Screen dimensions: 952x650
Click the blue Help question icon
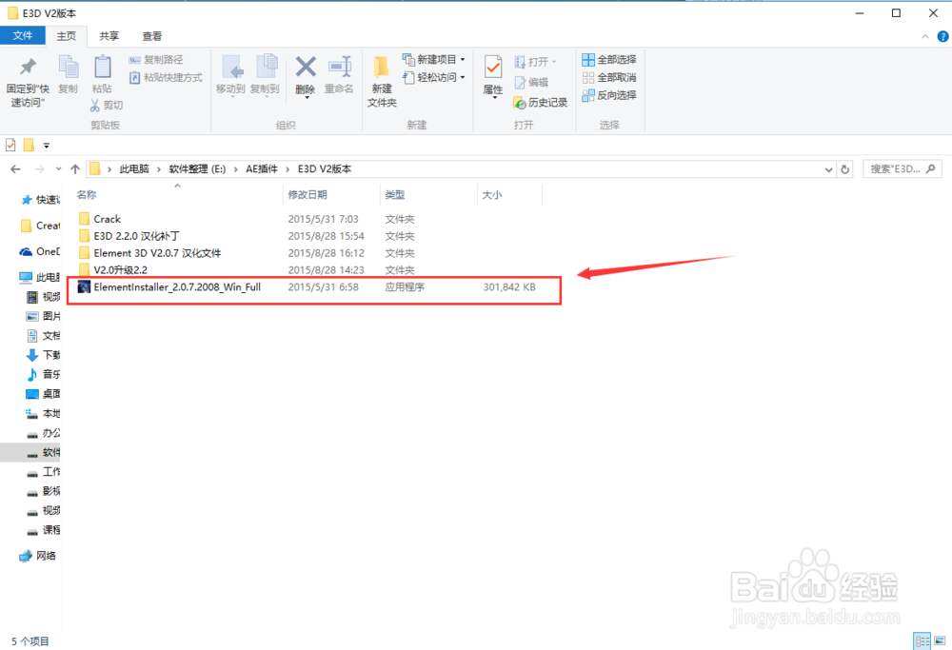(942, 36)
